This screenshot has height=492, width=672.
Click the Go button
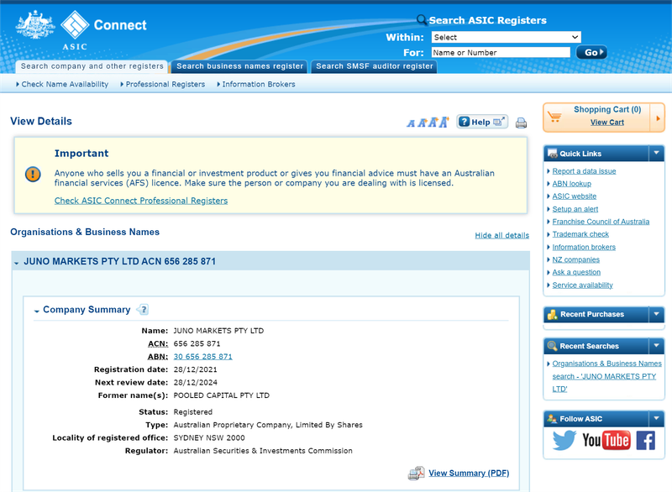tap(591, 52)
